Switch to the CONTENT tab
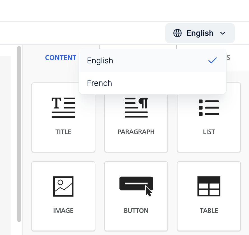Screen dimensions: 249x235 (x=61, y=58)
